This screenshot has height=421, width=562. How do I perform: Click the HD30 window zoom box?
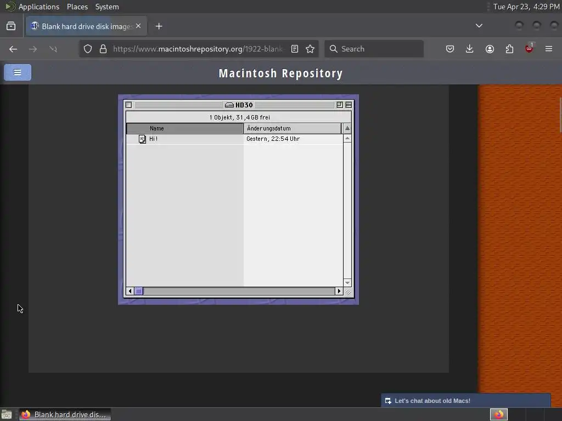339,105
